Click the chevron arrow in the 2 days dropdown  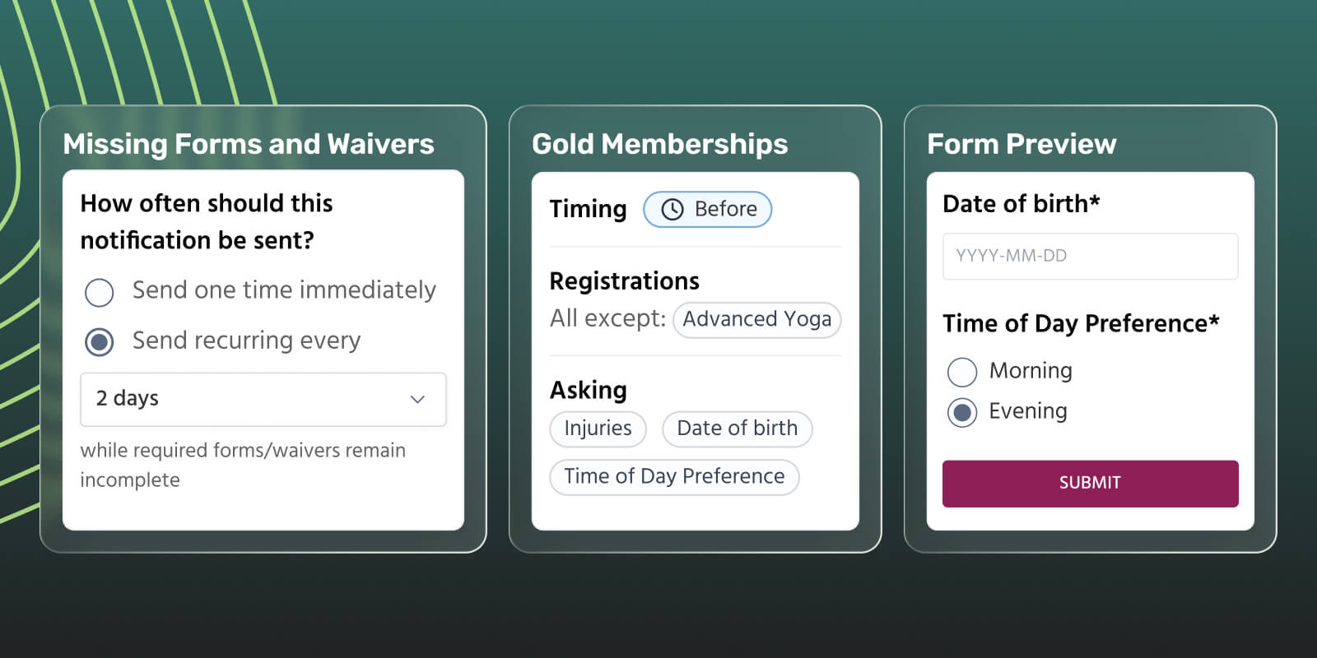point(417,400)
